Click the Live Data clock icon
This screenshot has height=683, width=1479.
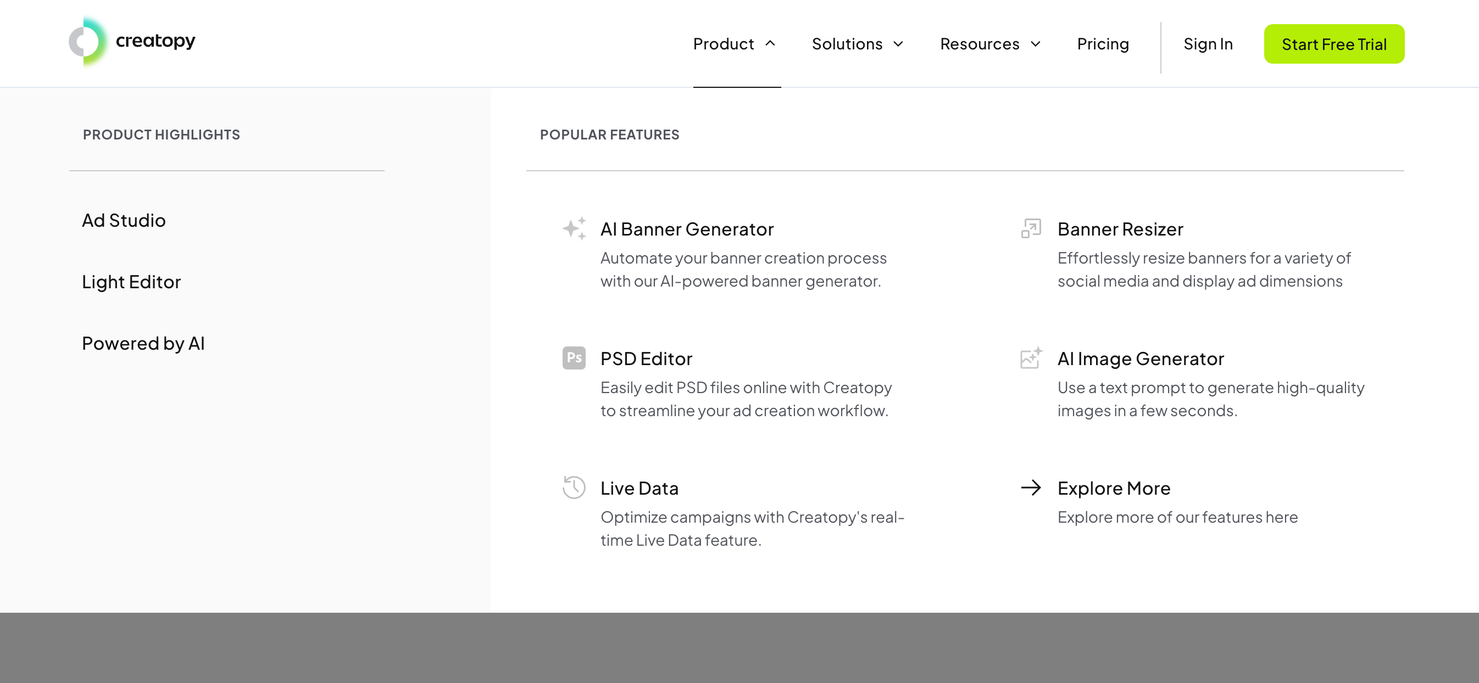tap(574, 488)
